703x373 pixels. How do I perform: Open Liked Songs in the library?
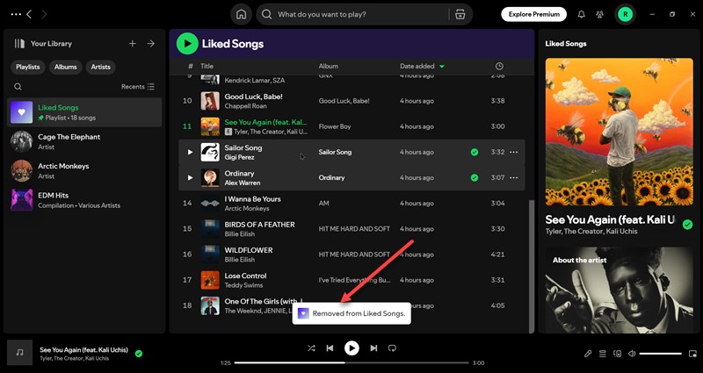(84, 112)
